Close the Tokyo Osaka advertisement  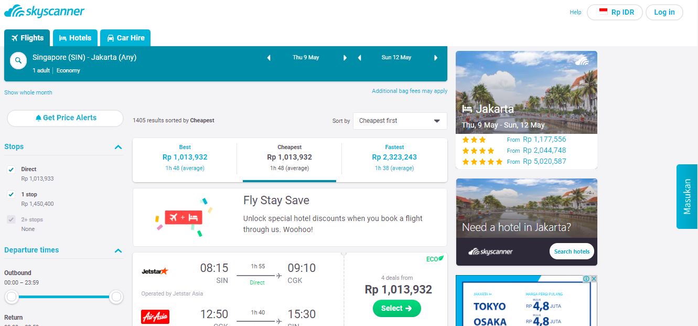coord(594,279)
